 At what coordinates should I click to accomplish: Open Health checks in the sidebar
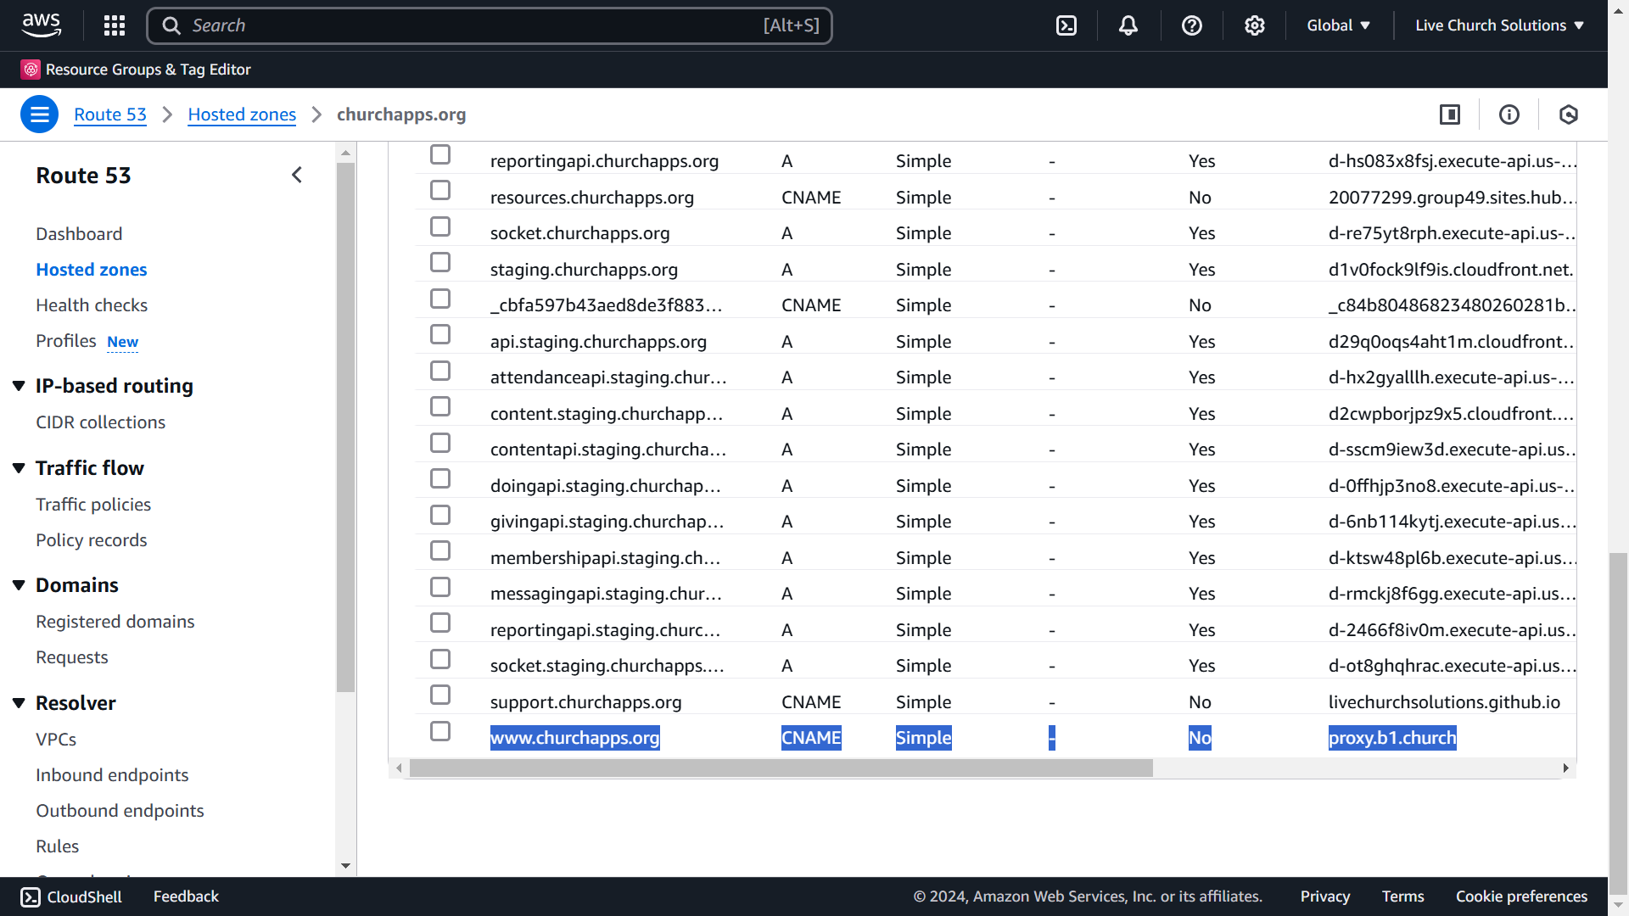pos(92,305)
